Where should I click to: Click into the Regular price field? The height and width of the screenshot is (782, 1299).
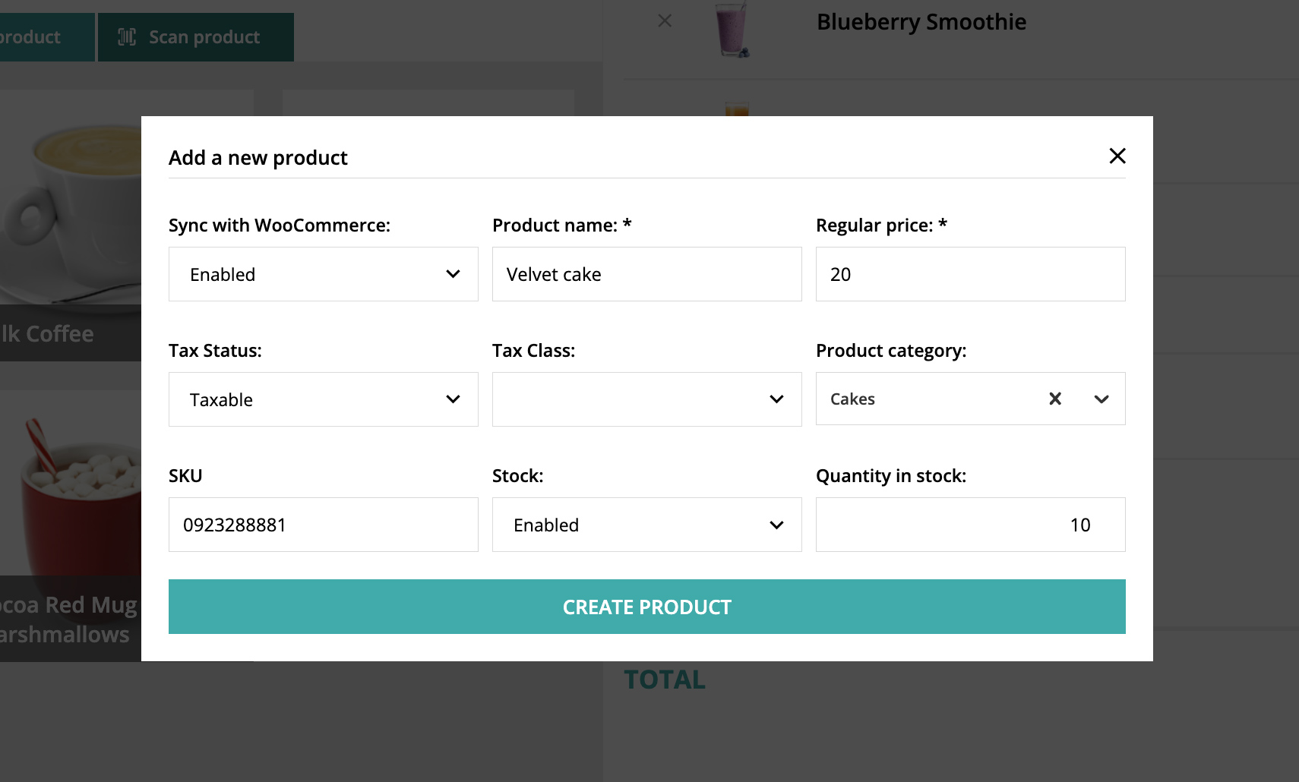(970, 274)
